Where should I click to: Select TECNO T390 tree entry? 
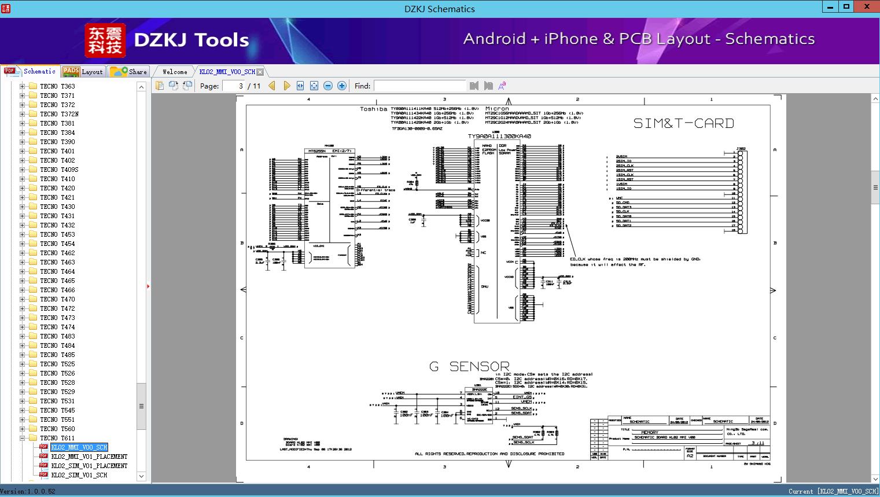[57, 142]
